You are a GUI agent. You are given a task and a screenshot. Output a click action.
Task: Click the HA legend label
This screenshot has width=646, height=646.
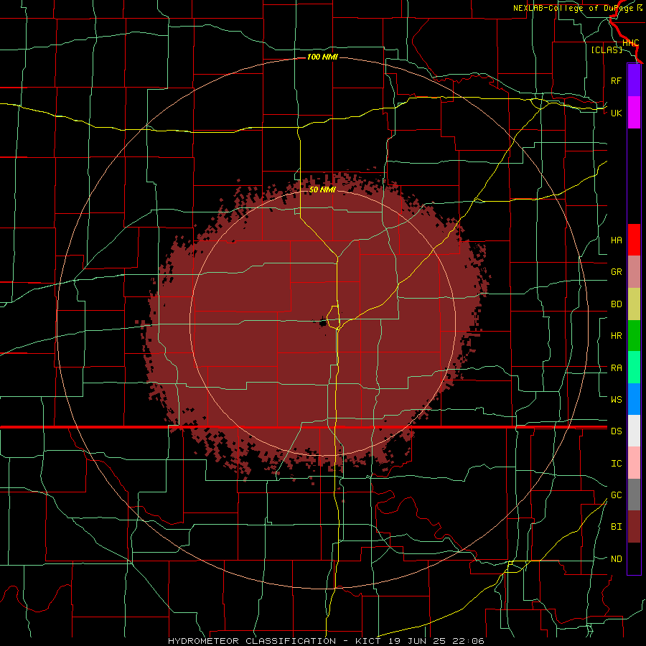click(616, 240)
